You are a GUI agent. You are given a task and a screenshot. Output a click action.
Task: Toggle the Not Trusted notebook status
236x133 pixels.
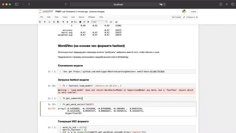pos(176,17)
